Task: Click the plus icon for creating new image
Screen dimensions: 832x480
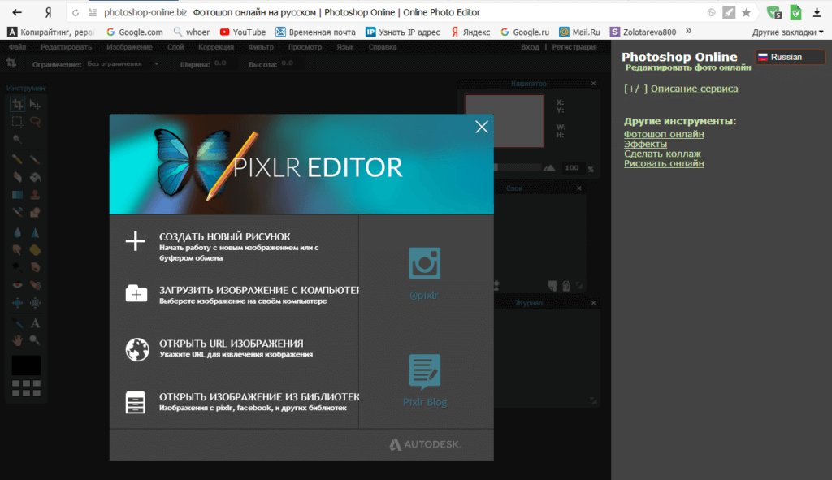Action: (x=136, y=241)
